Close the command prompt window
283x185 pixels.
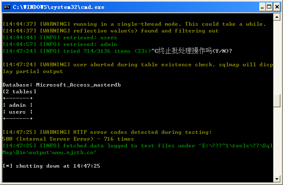click(x=277, y=7)
